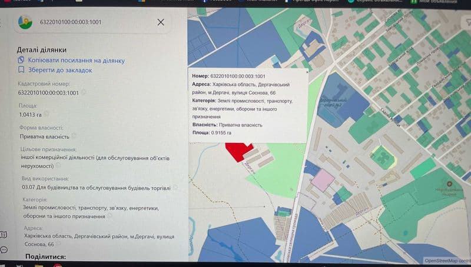Open the map layers icon in left sidebar

tap(4, 234)
